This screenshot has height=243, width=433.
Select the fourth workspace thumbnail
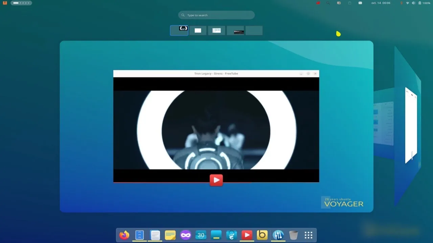(x=235, y=30)
